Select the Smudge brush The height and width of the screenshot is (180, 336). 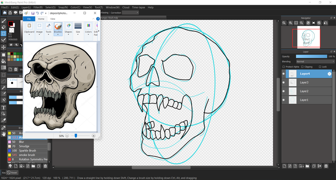point(28,146)
